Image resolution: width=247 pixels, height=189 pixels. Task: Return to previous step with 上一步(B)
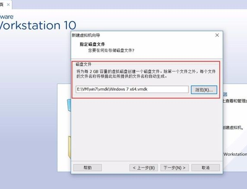[144, 168]
